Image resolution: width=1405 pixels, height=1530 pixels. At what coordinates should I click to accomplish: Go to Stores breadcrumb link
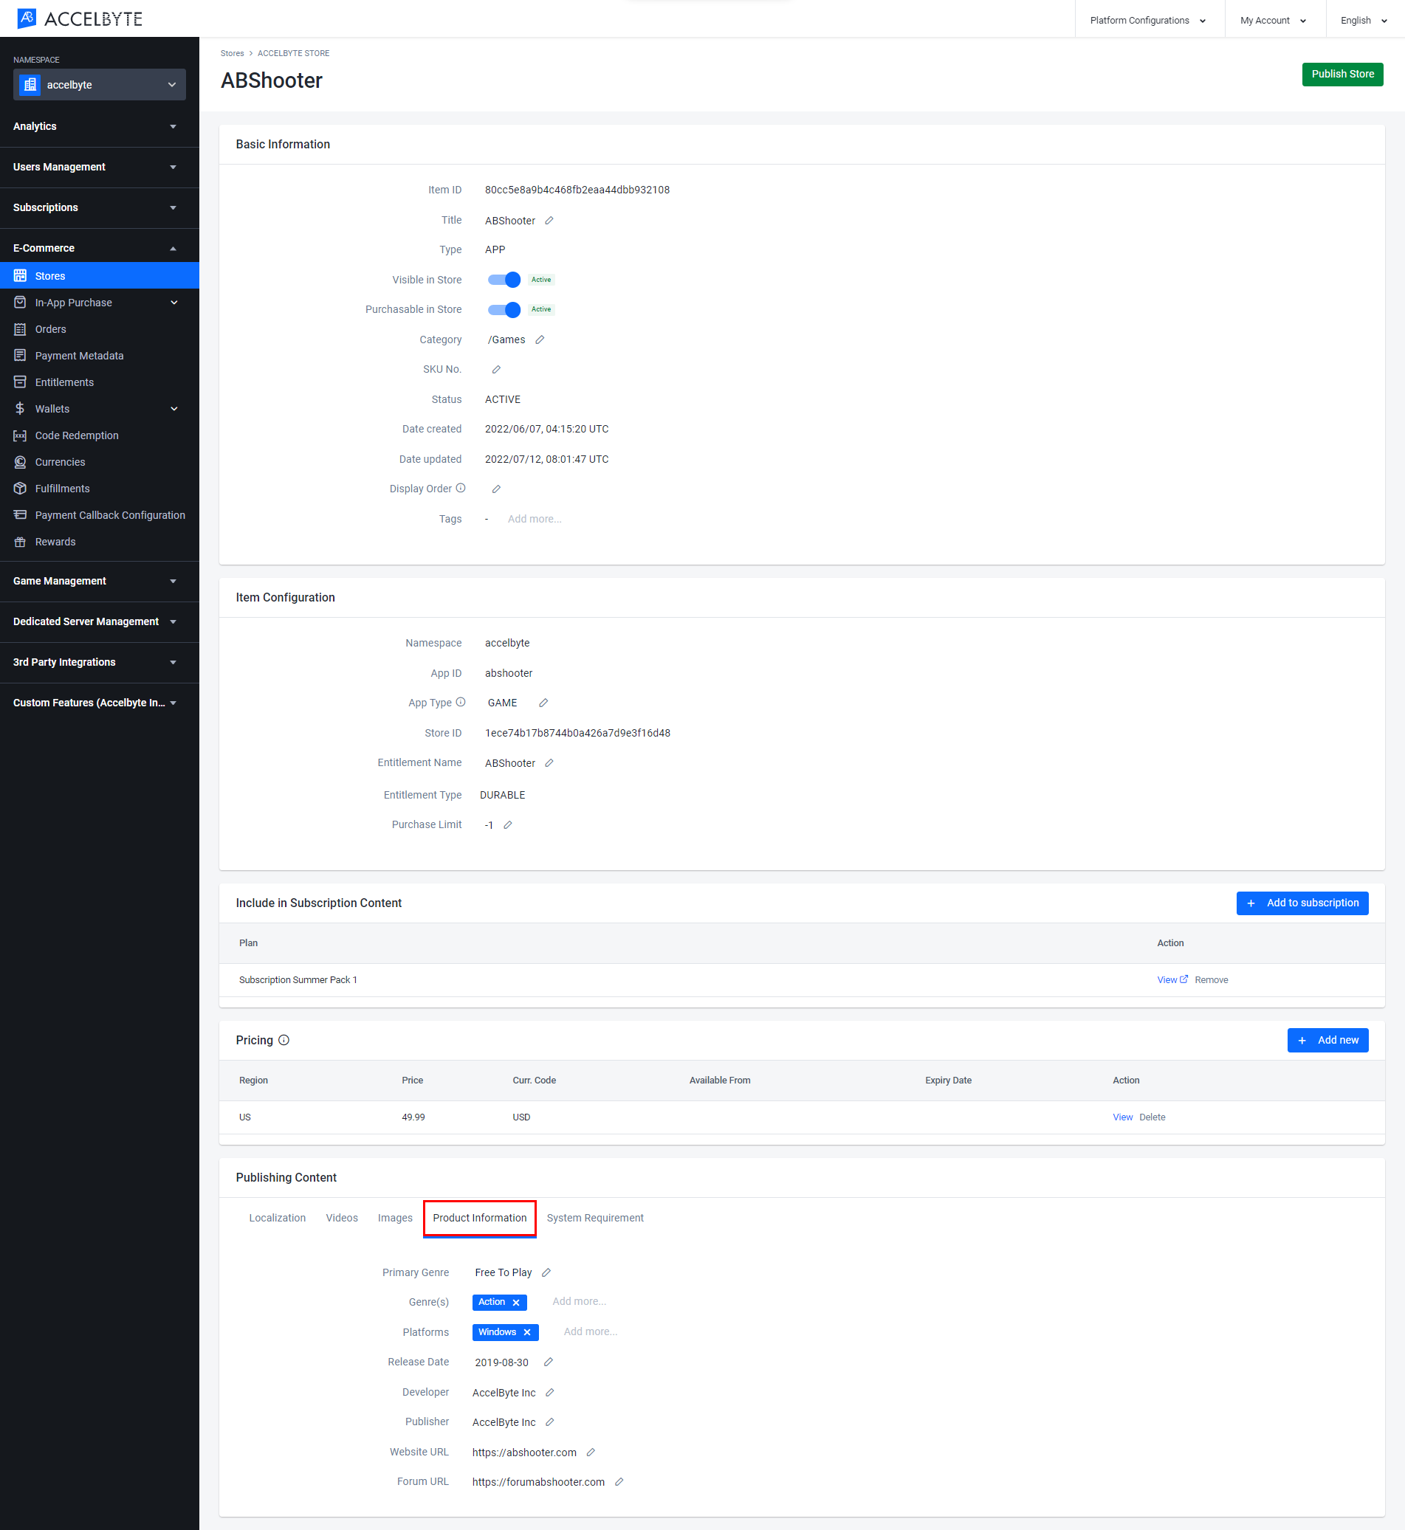coord(233,53)
